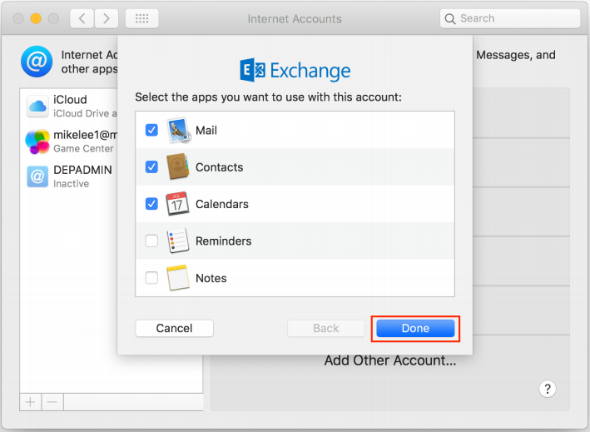Click the Calendars label text
The width and height of the screenshot is (590, 432).
point(222,204)
